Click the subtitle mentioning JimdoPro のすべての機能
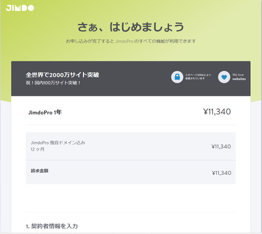Image resolution: width=262 pixels, height=234 pixels. click(x=131, y=41)
